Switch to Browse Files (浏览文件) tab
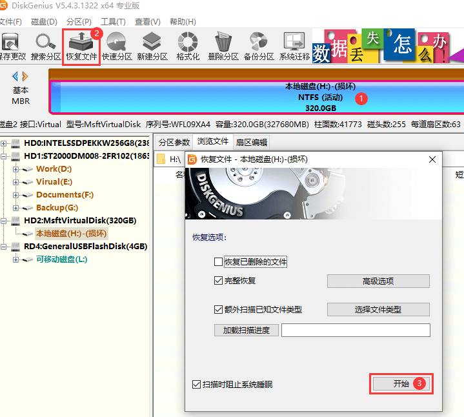Viewport: 464px width, 417px height. coord(213,141)
